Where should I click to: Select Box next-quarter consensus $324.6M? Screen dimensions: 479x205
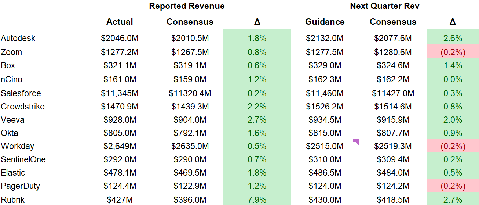[x=393, y=65]
